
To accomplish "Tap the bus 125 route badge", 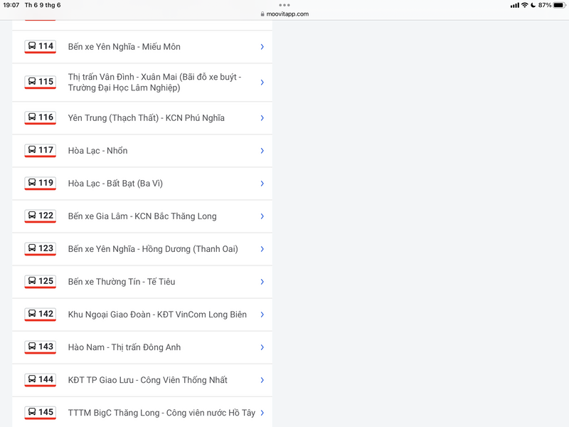I will pos(41,281).
